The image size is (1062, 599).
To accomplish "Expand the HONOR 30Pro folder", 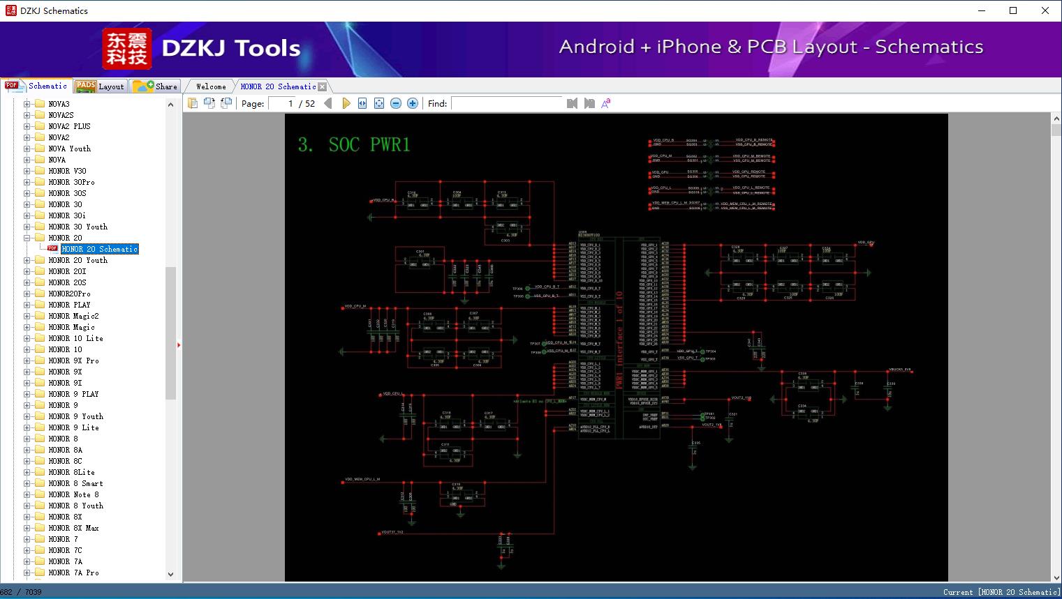I will pyautogui.click(x=27, y=182).
